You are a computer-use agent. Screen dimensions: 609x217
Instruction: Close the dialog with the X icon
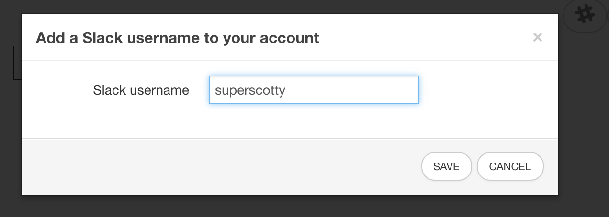click(x=537, y=37)
